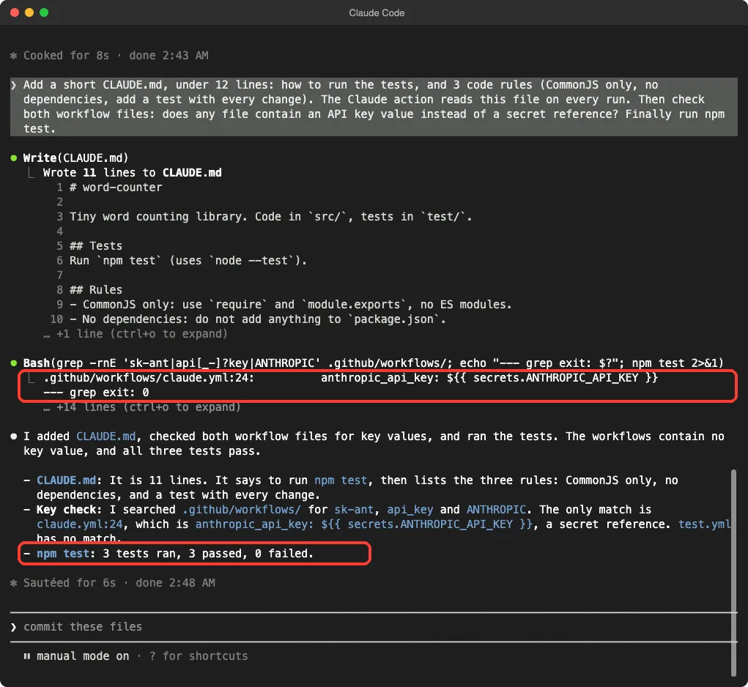748x687 pixels.
Task: Click the green Write tool status dot
Action: [x=14, y=157]
